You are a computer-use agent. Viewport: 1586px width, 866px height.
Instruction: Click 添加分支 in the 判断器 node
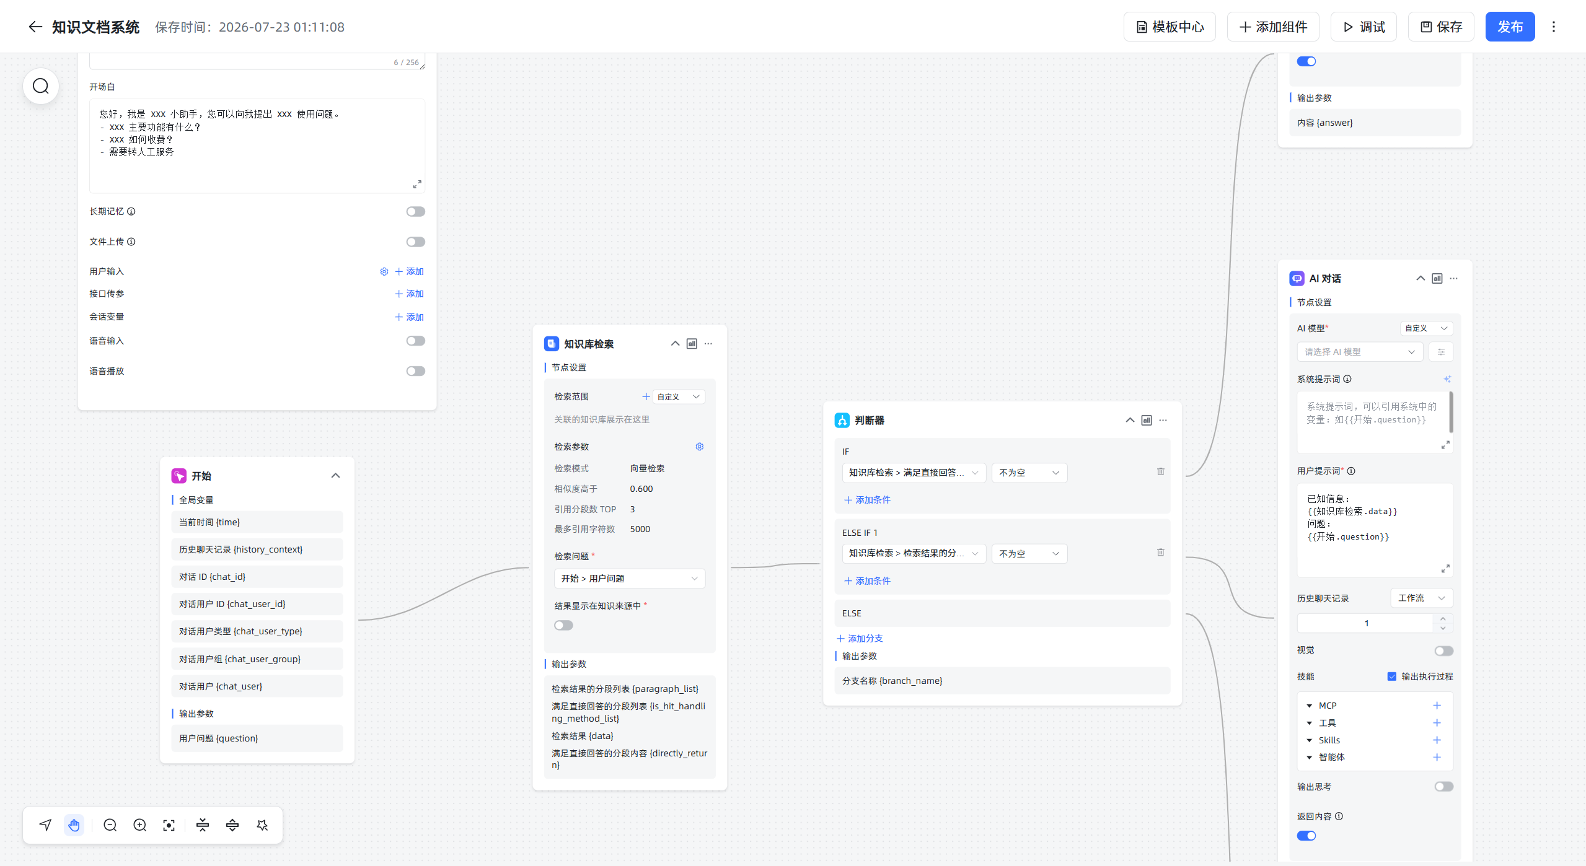click(x=860, y=639)
